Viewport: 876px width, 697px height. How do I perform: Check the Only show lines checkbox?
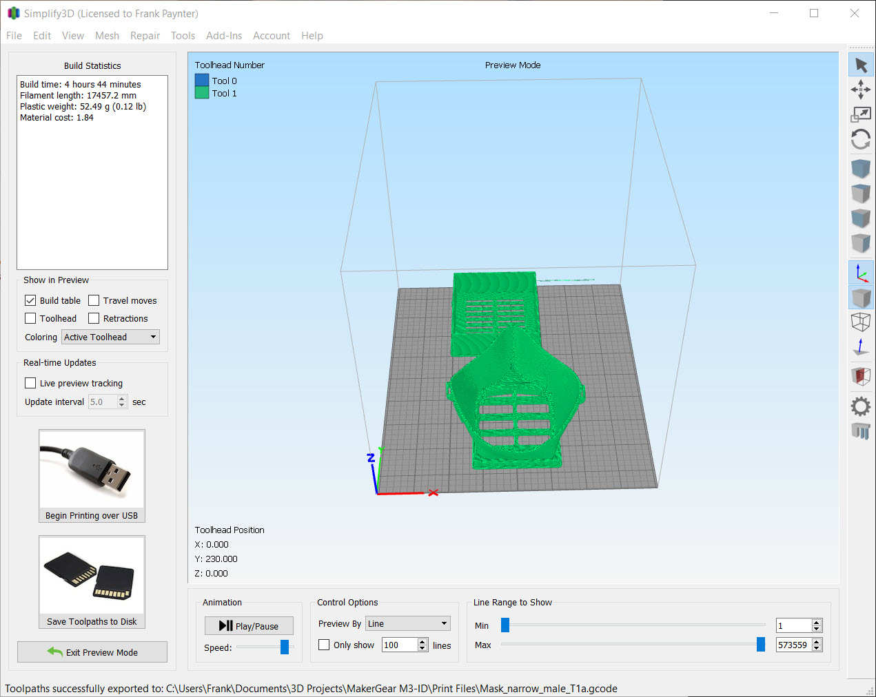point(324,645)
